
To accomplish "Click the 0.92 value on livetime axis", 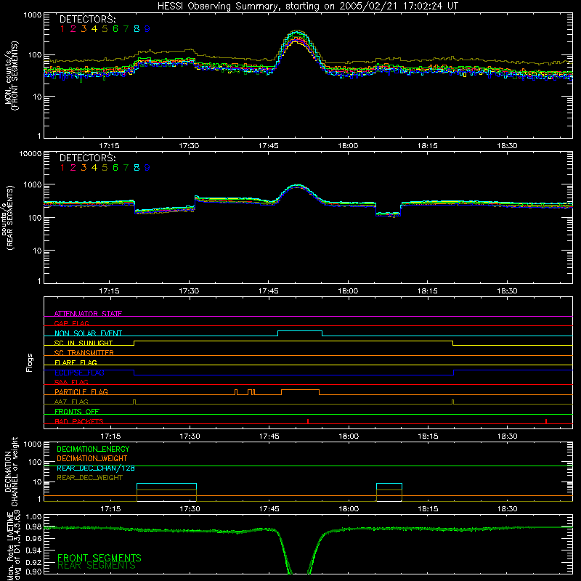I will click(33, 561).
